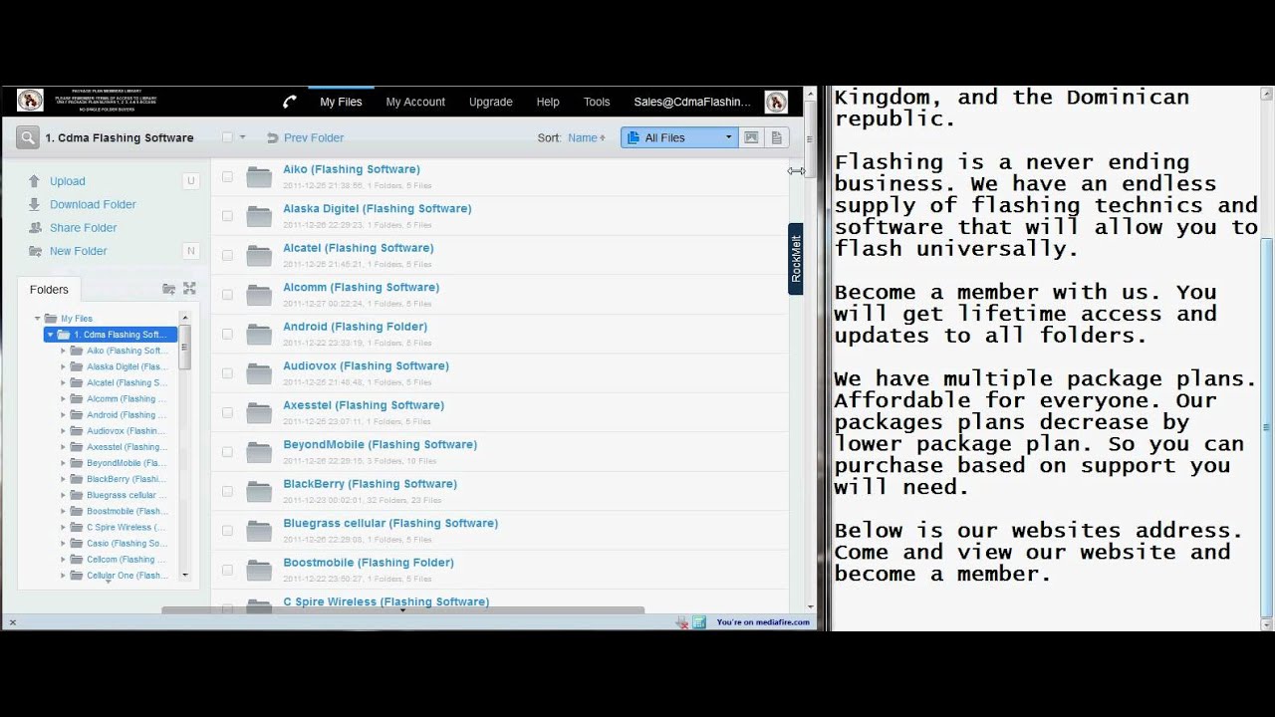Click the search magnifier icon
The image size is (1275, 717).
coord(28,137)
